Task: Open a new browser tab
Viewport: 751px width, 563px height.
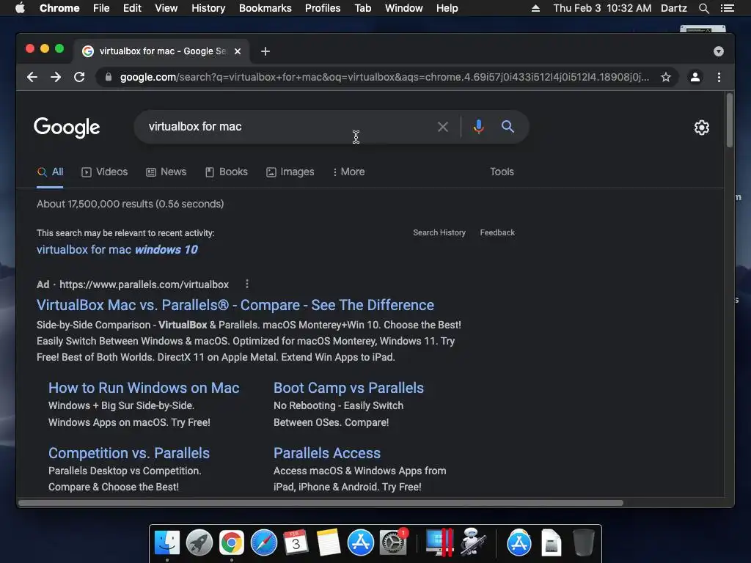Action: pos(265,51)
